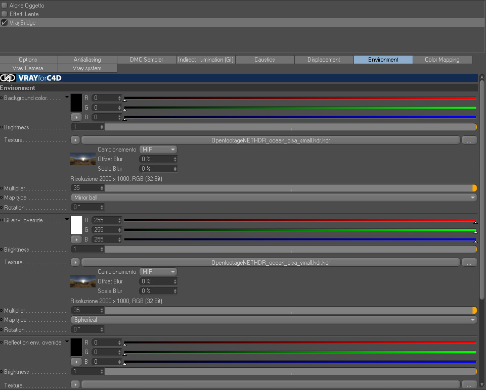Switch to the Indirect illumination (GI) tab
Screen dimensions: 486x390
pyautogui.click(x=206, y=60)
